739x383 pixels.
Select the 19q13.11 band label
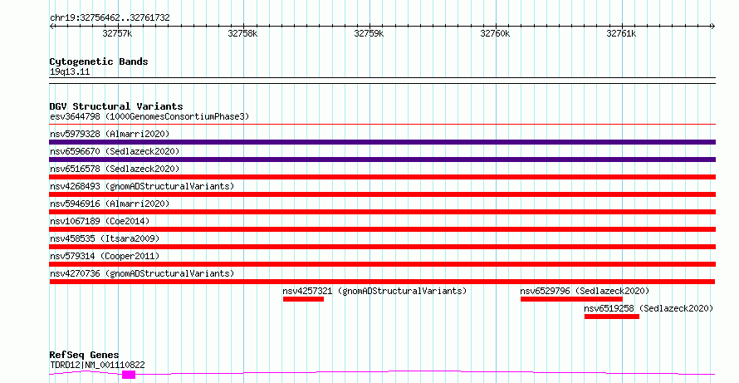point(70,71)
